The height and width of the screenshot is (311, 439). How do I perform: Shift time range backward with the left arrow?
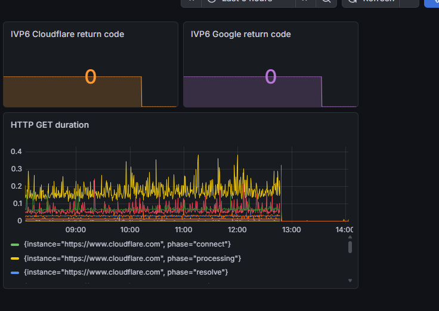click(191, 1)
